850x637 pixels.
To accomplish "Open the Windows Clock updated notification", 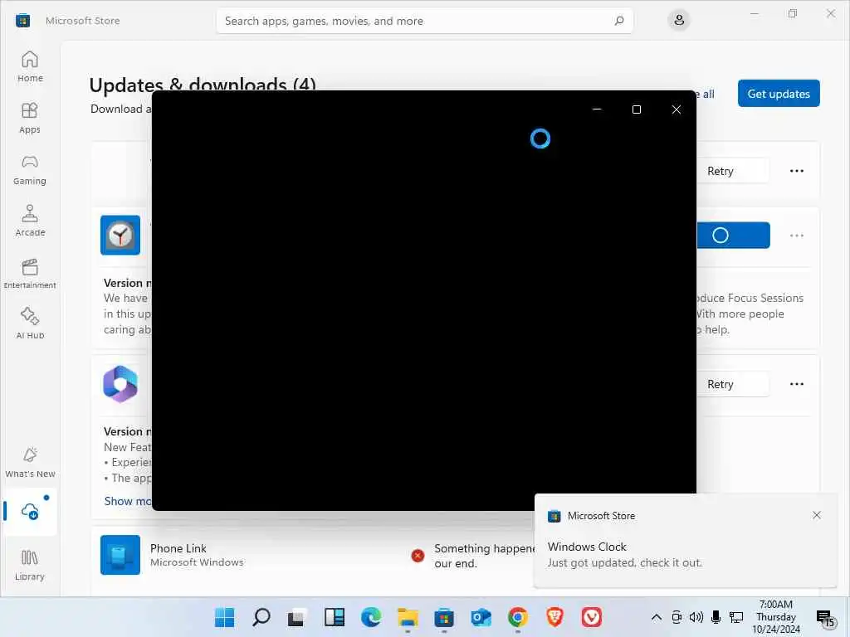I will click(x=685, y=542).
